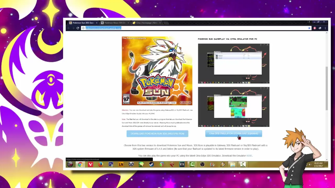335x188 pixels.
Task: Reload the page with the refresh icon
Action: point(78,28)
